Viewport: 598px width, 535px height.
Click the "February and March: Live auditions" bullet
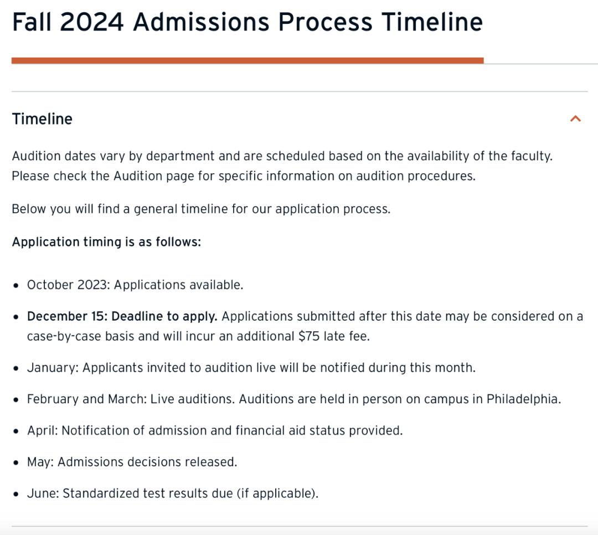132,399
